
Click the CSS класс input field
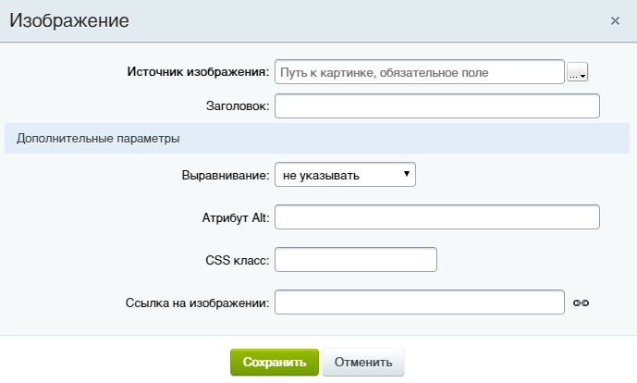pos(356,260)
